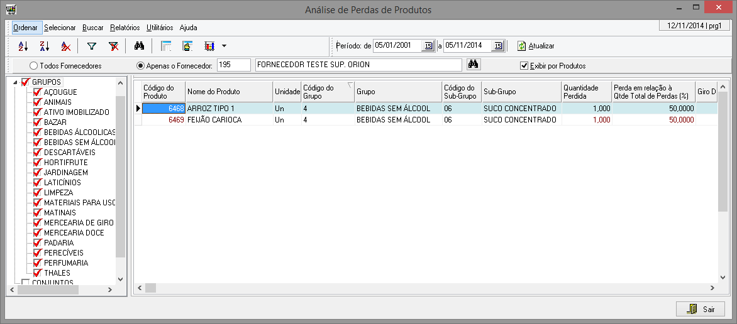737x324 pixels.
Task: Remove filter with the crossed-out funnel icon
Action: [113, 46]
